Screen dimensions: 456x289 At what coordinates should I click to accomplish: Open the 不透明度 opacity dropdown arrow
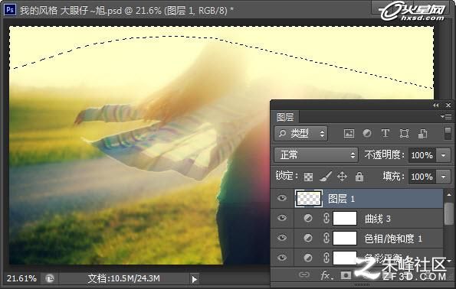tap(444, 155)
